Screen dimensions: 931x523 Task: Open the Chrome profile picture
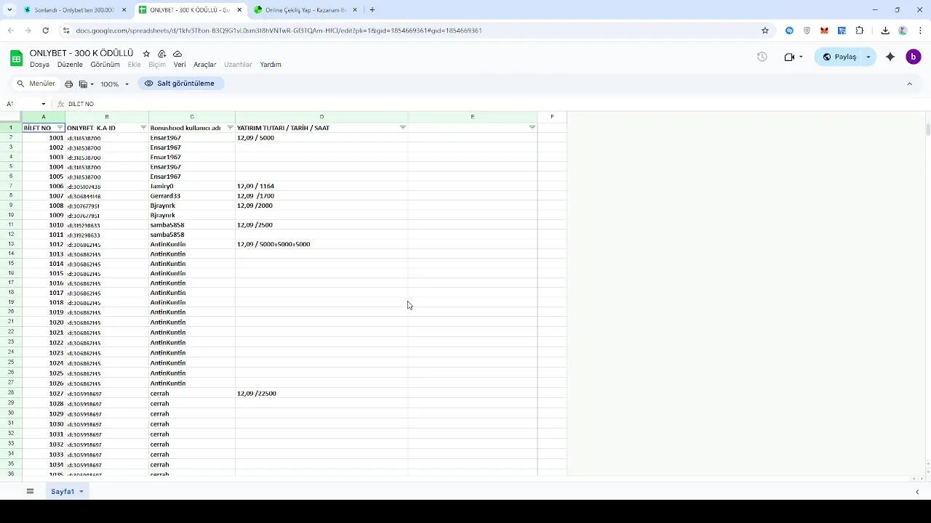903,31
